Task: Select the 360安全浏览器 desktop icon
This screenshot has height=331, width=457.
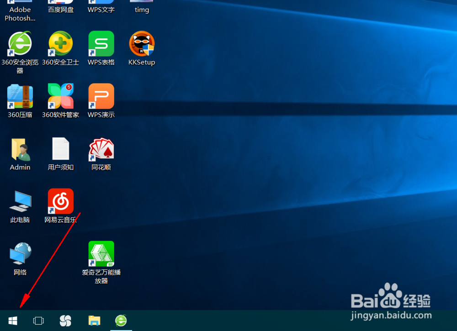Action: pos(20,44)
